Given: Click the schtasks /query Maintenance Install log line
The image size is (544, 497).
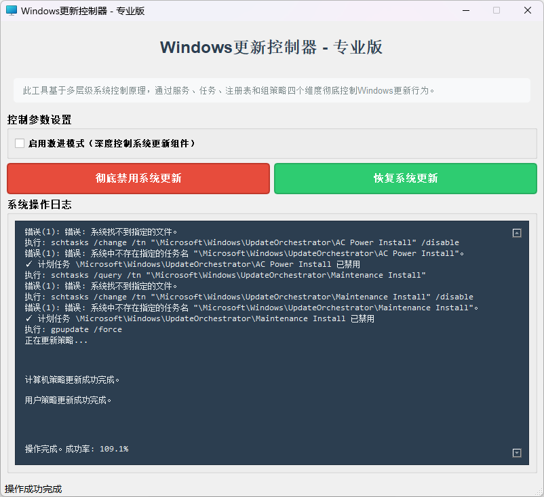Looking at the screenshot, I should 225,276.
